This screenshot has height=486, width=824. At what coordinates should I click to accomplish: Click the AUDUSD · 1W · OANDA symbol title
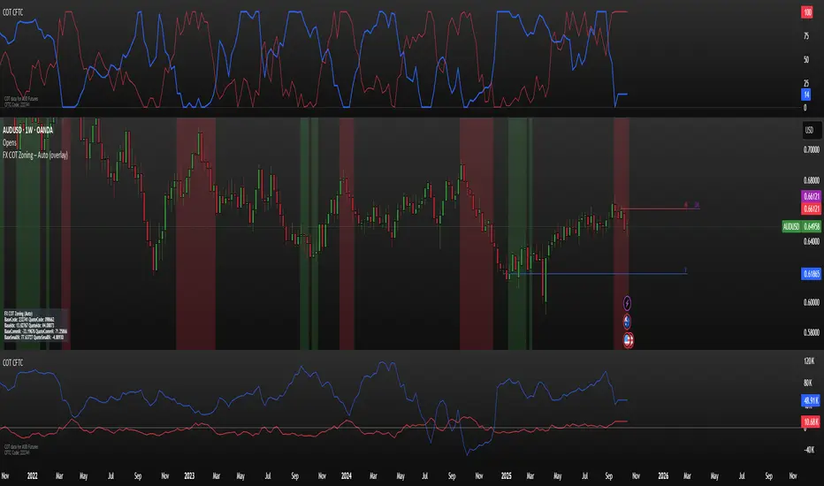(41, 130)
